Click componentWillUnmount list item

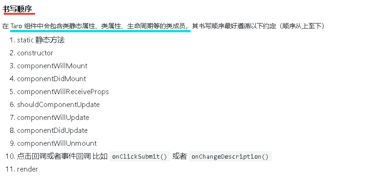[57, 143]
